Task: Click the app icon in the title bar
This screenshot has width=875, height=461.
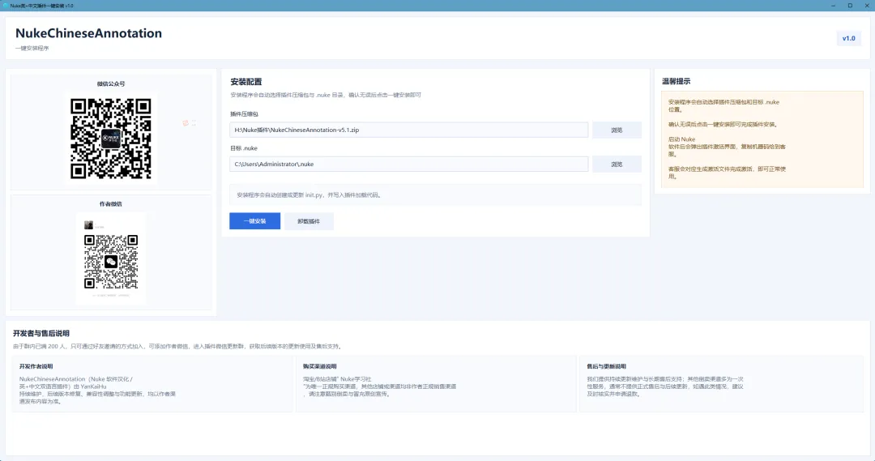Action: pyautogui.click(x=6, y=6)
